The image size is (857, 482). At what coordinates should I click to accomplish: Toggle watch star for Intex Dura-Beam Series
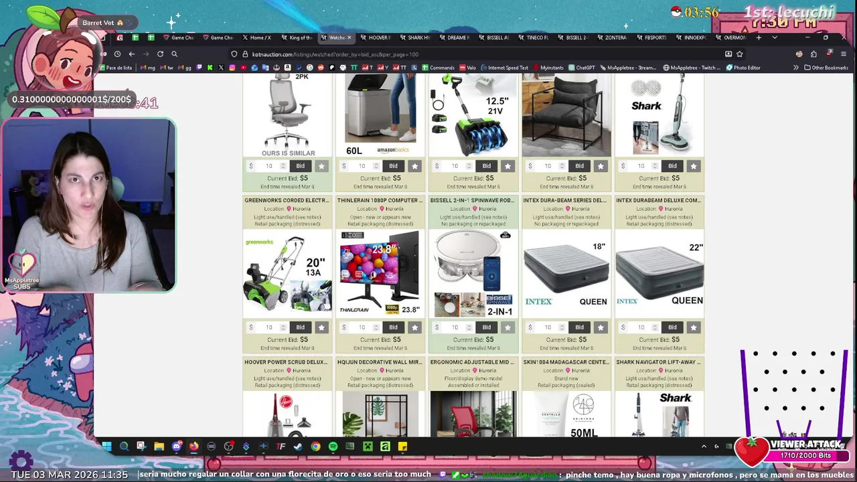[x=601, y=327]
